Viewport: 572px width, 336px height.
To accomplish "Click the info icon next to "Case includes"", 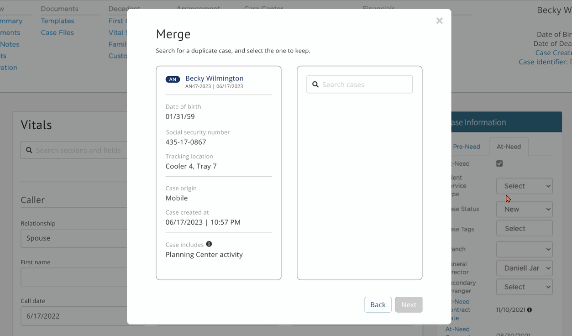I will tap(209, 243).
